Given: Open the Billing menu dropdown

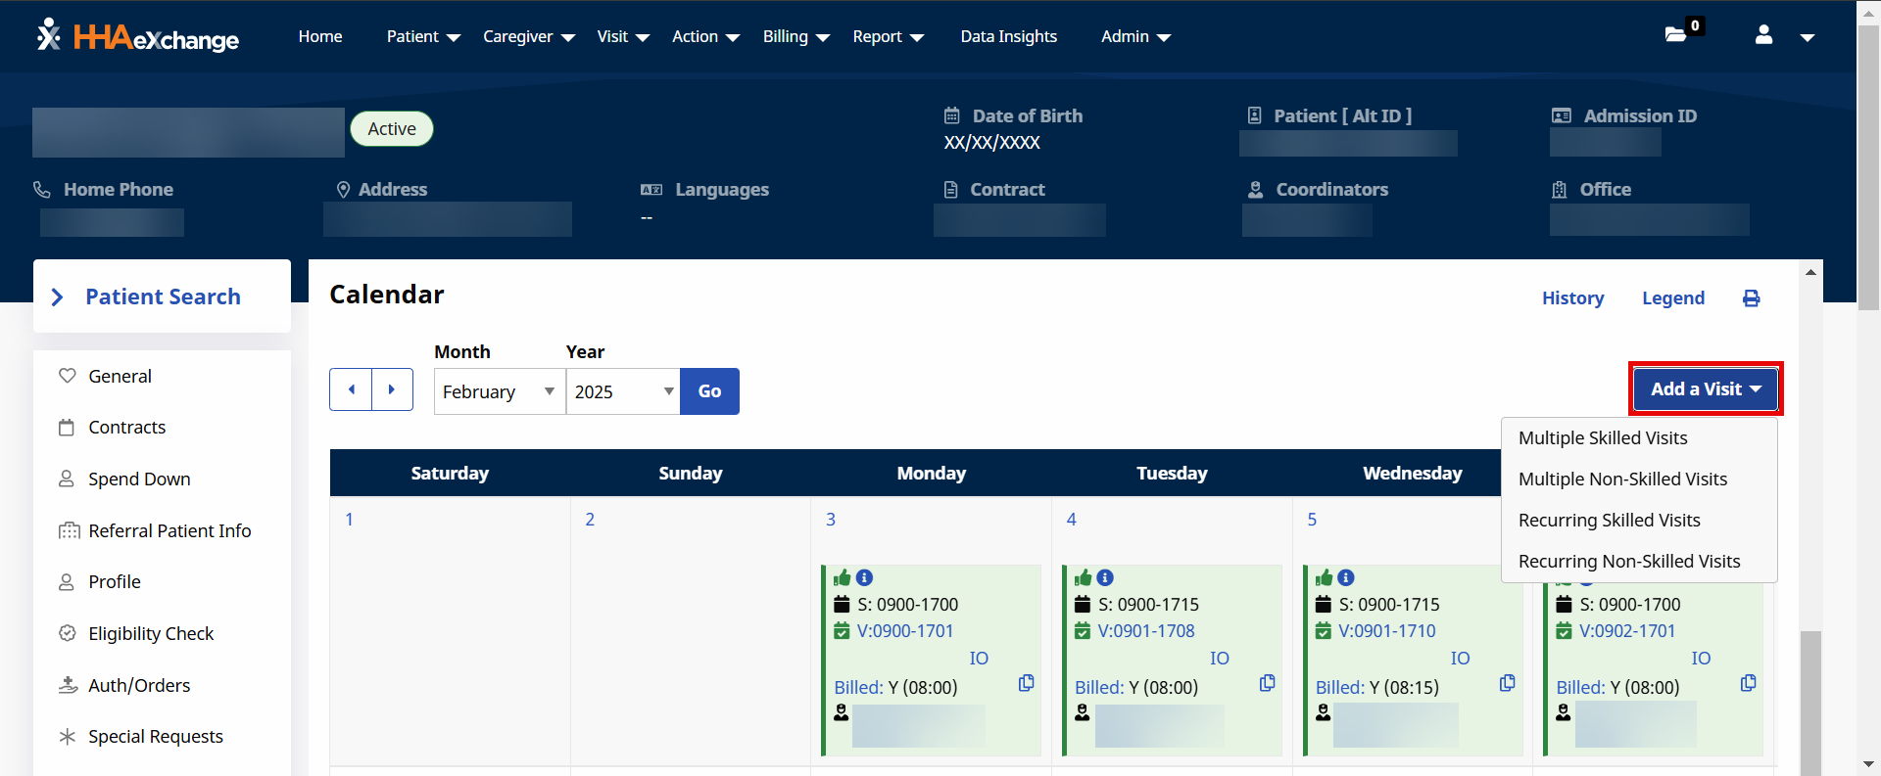Looking at the screenshot, I should coord(796,36).
